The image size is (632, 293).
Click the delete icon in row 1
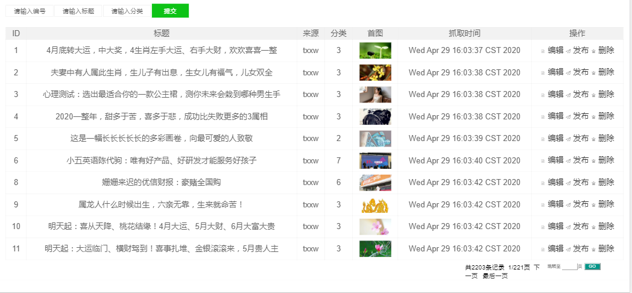coord(593,51)
